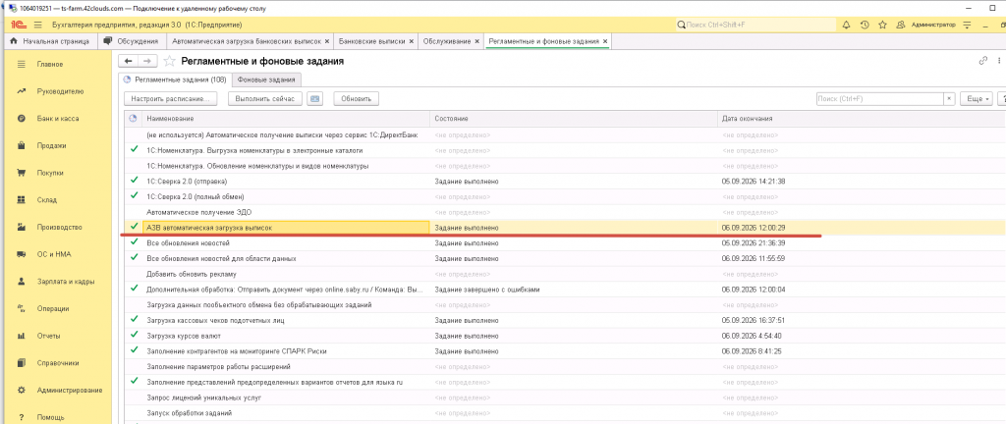Screen dimensions: 1006x424
Task: Open Банк и касса section
Action: click(x=56, y=119)
